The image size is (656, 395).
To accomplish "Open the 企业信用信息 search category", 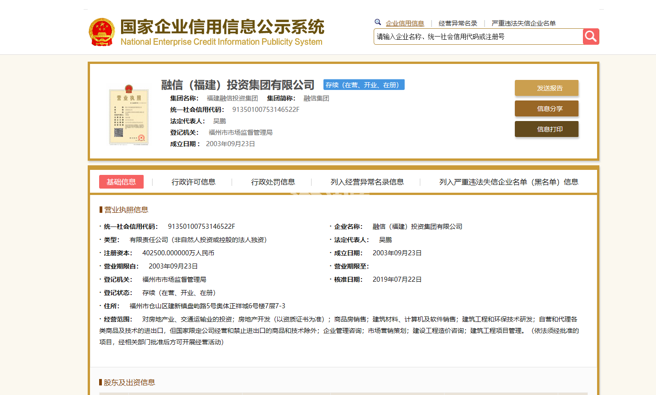I will [405, 23].
